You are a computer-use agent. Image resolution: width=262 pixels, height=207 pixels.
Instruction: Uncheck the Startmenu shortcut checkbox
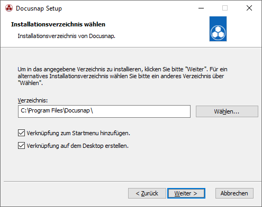tap(21, 133)
